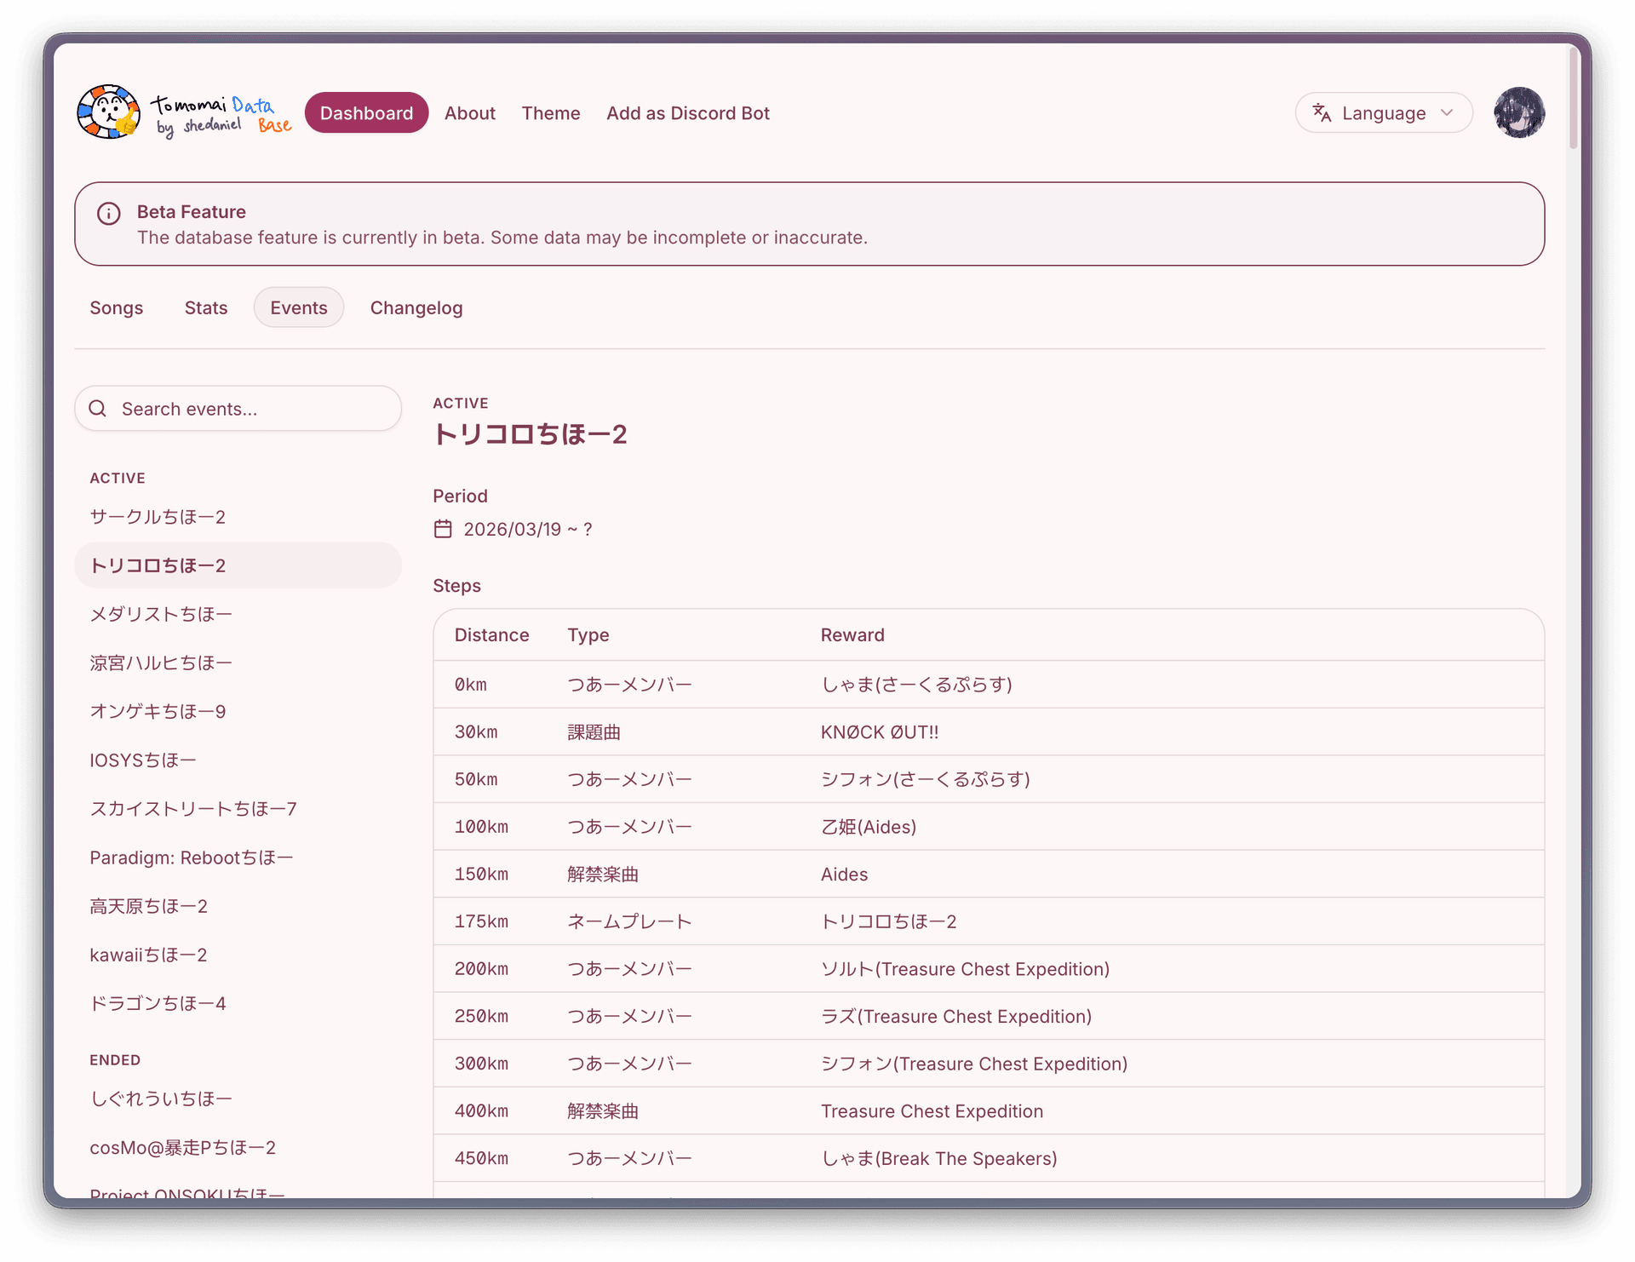1635x1262 pixels.
Task: Open the user avatar profile picture
Action: (x=1519, y=112)
